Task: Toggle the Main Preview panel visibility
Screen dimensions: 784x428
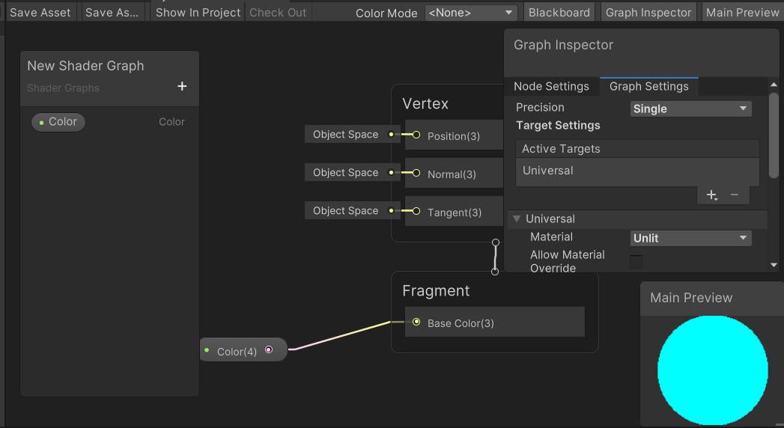Action: tap(742, 12)
